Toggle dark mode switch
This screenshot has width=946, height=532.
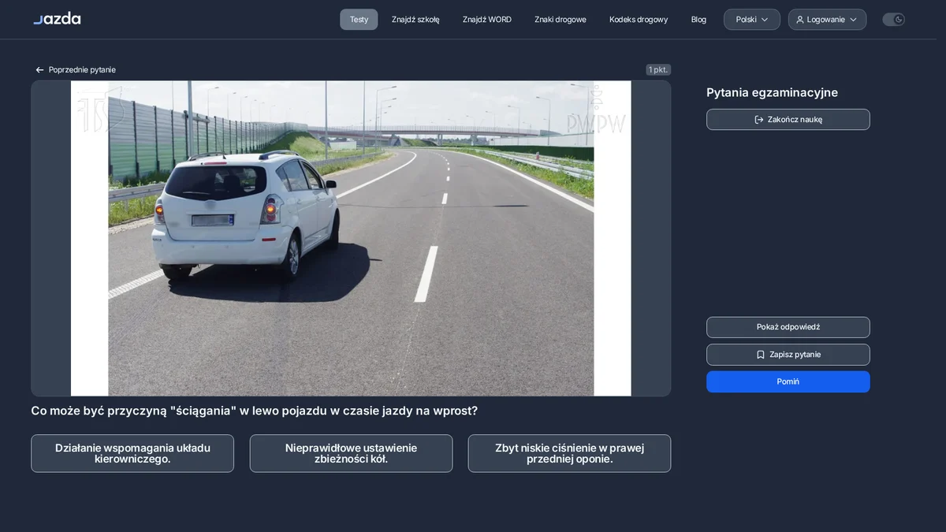893,20
